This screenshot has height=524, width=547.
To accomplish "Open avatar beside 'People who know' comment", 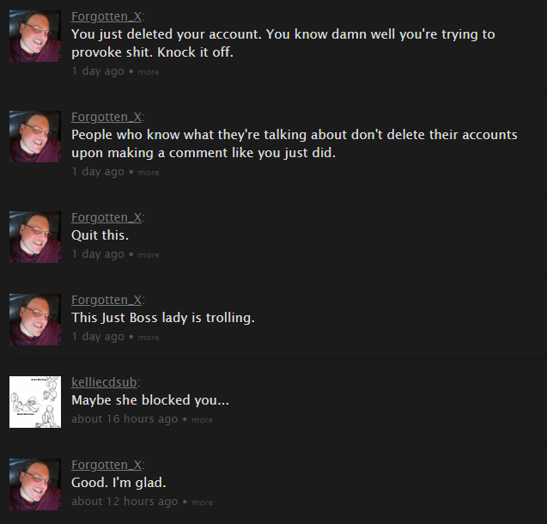I will pos(35,137).
